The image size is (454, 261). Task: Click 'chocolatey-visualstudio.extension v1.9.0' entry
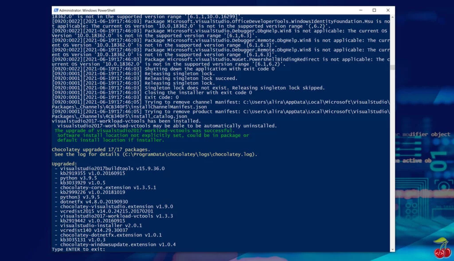[x=117, y=206]
